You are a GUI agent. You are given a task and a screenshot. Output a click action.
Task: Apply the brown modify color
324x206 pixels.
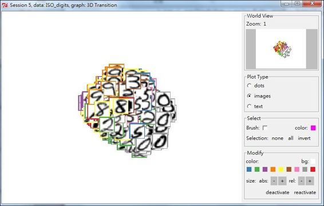click(x=289, y=169)
